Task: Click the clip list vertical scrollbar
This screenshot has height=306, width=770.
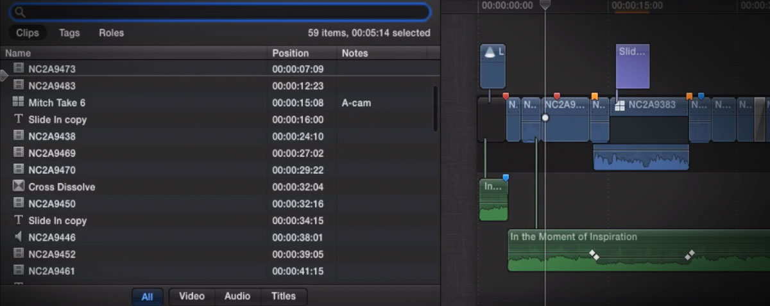Action: (436, 109)
